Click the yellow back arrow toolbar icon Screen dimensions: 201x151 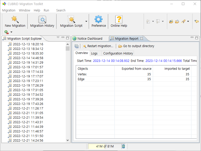point(196,21)
